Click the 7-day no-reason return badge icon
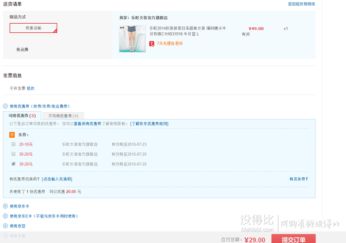 point(152,43)
